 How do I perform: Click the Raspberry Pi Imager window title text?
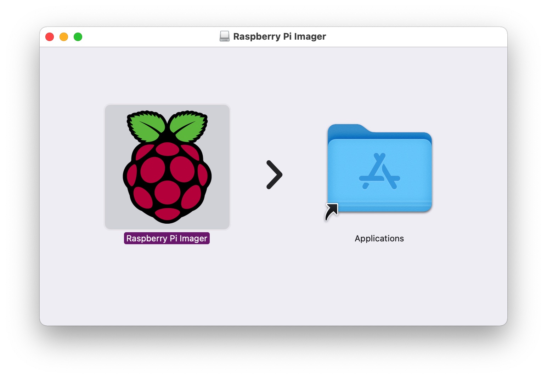(x=280, y=36)
